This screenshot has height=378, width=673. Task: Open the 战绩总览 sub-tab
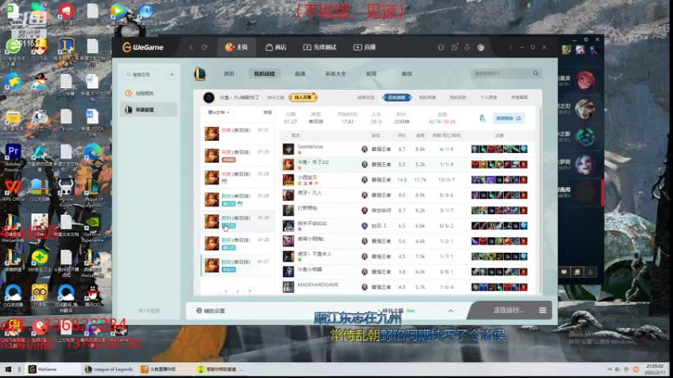[x=366, y=97]
